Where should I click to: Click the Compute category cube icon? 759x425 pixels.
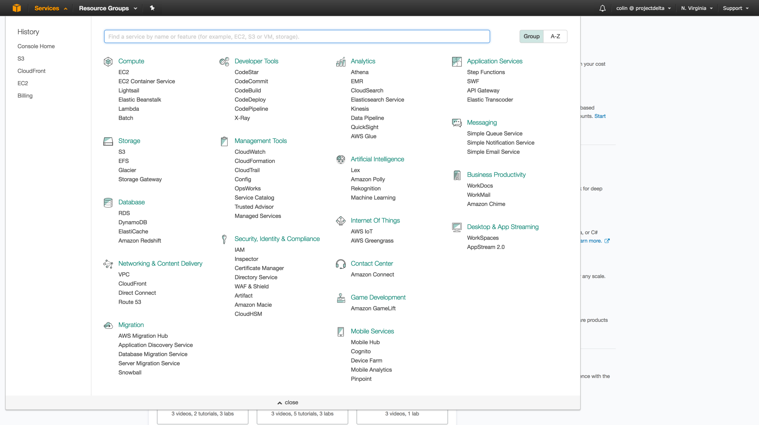108,61
